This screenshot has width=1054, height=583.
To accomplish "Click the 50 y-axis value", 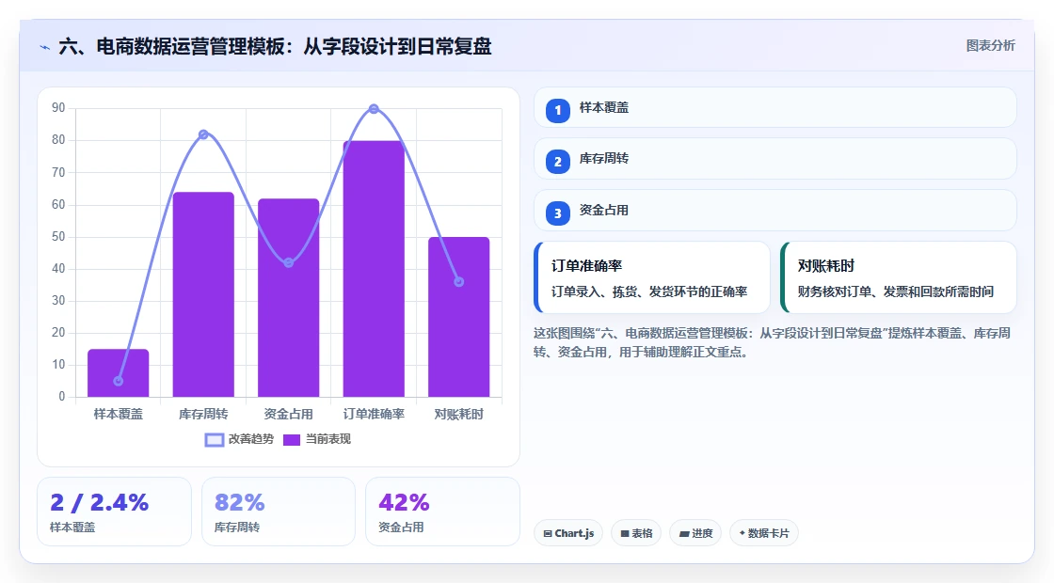I will coord(58,236).
